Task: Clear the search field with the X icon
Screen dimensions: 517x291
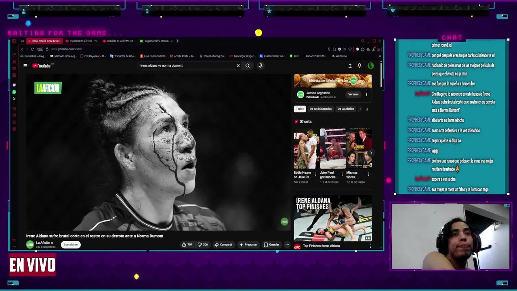Action: (x=238, y=65)
